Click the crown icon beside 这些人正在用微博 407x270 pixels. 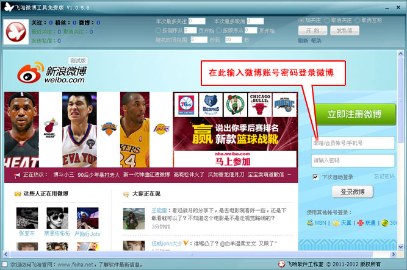[18, 194]
